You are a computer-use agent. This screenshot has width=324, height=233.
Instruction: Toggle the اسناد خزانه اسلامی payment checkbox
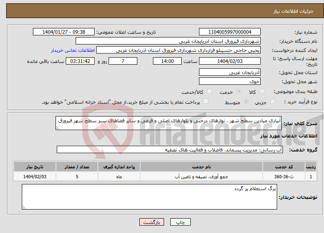[x=206, y=101]
